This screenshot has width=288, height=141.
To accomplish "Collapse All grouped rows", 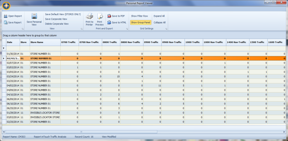I will coord(159,23).
